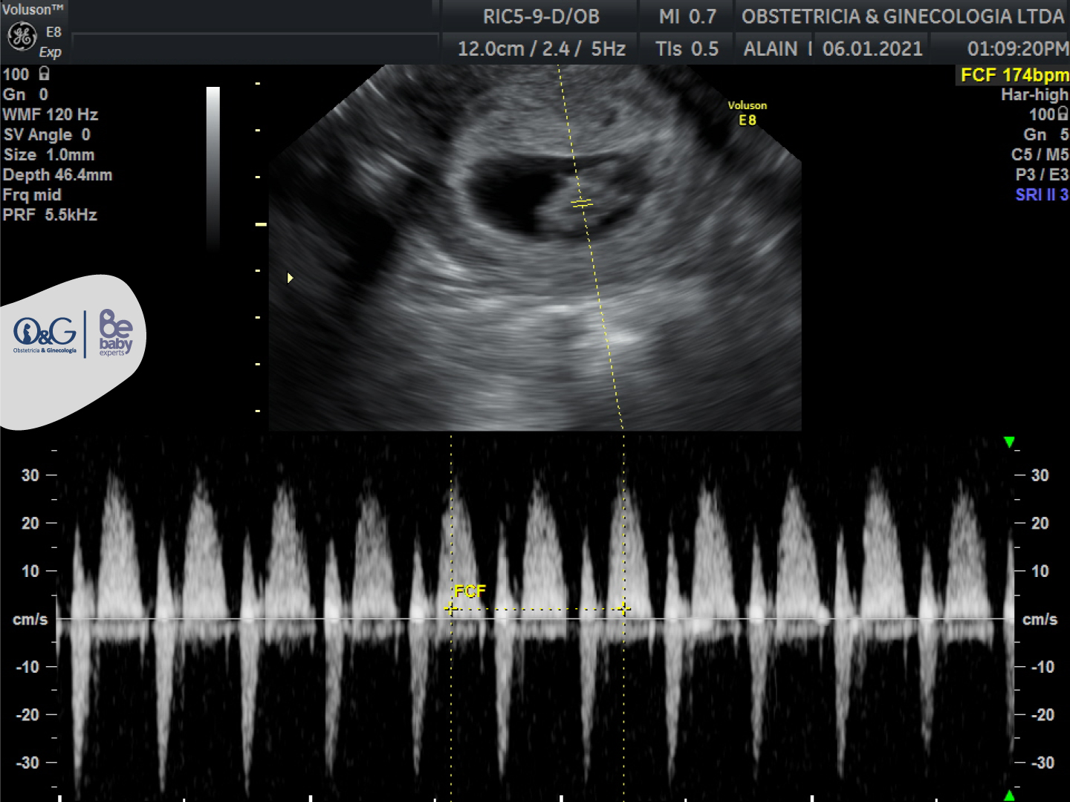Click the blue SRI II 3 setting
The image size is (1070, 802).
[x=1042, y=195]
